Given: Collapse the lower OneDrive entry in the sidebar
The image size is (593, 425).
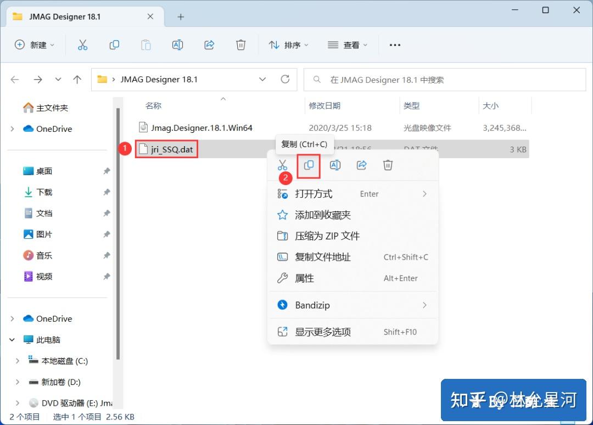Looking at the screenshot, I should pos(12,318).
